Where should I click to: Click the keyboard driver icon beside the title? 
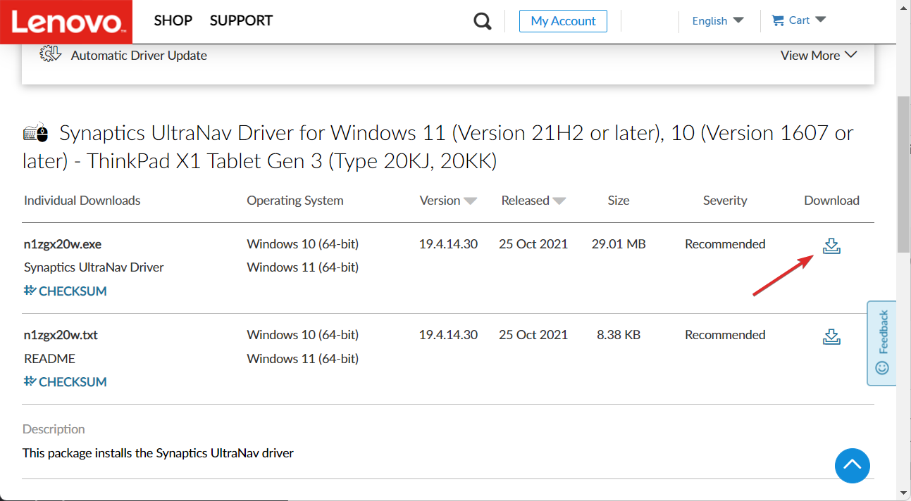click(36, 132)
